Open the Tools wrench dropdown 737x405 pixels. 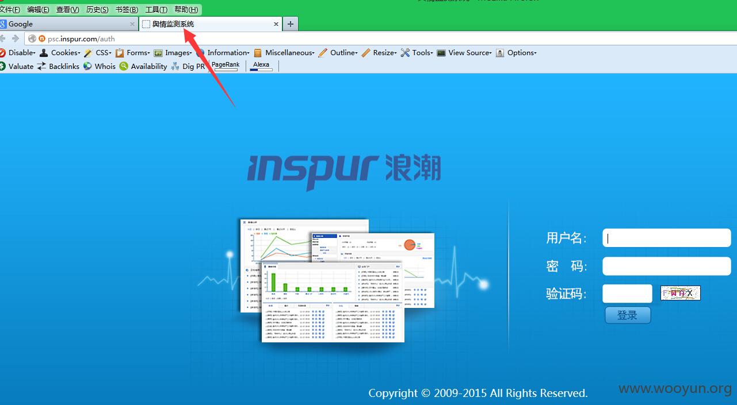[x=417, y=52]
